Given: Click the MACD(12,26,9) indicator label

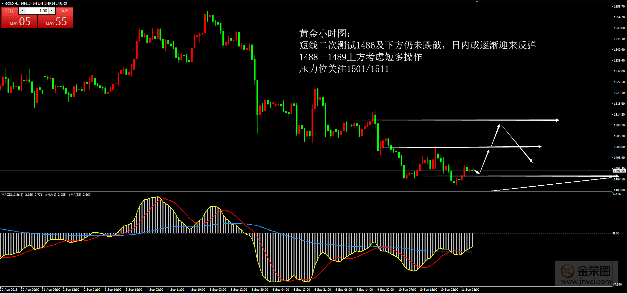Looking at the screenshot, I should (x=12, y=195).
